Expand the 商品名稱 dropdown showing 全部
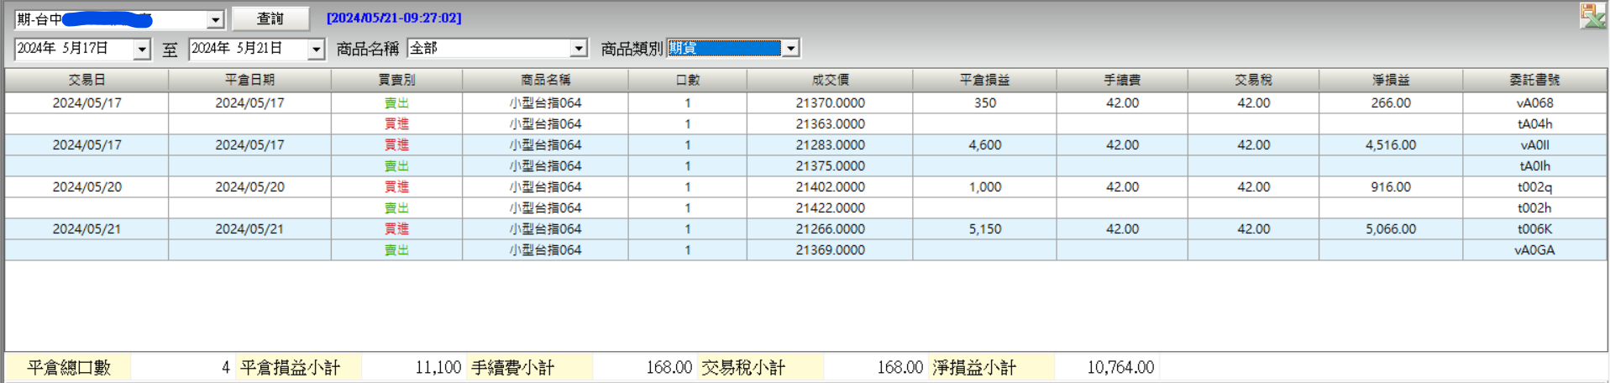This screenshot has height=383, width=1610. pyautogui.click(x=579, y=49)
